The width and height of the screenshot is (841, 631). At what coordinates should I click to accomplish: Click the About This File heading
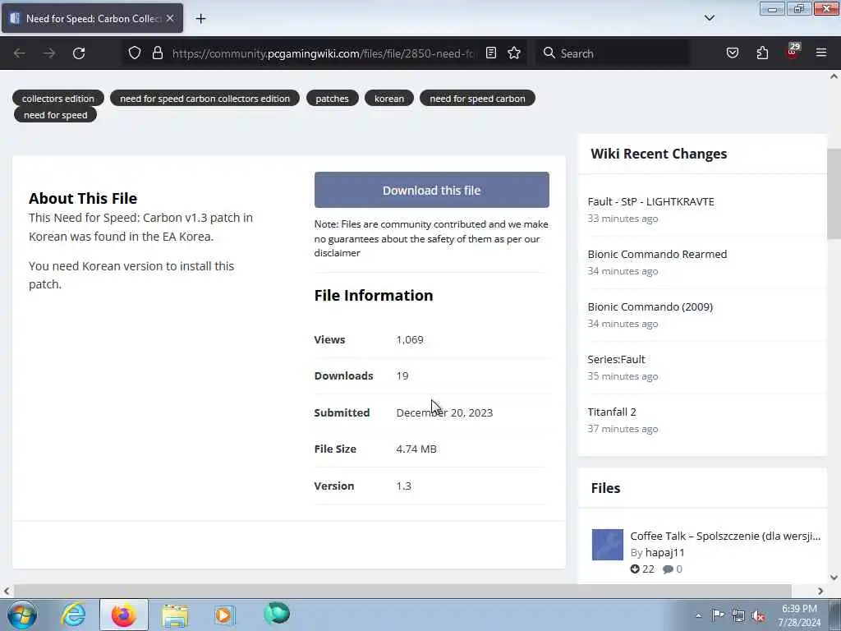[83, 198]
